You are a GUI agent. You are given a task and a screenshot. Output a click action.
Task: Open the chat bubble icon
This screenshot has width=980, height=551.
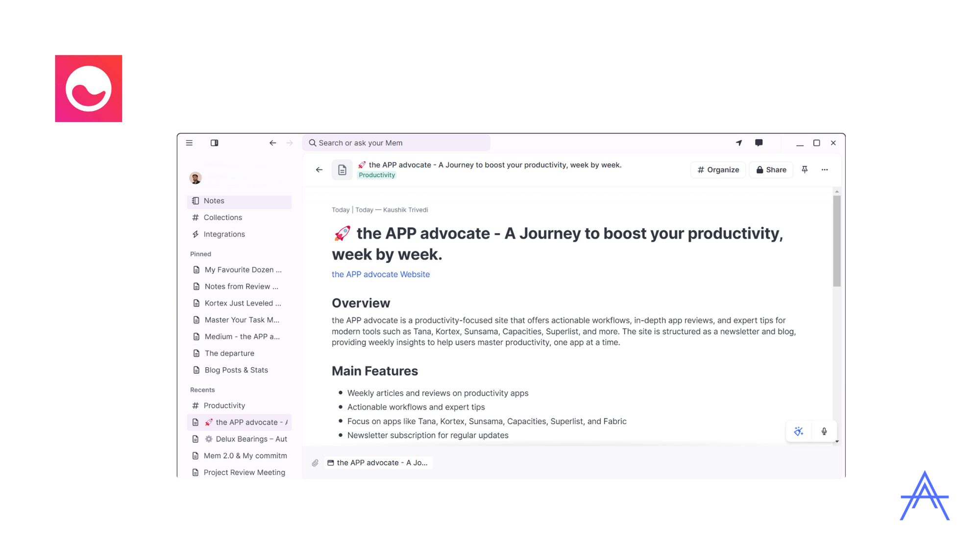click(x=759, y=143)
